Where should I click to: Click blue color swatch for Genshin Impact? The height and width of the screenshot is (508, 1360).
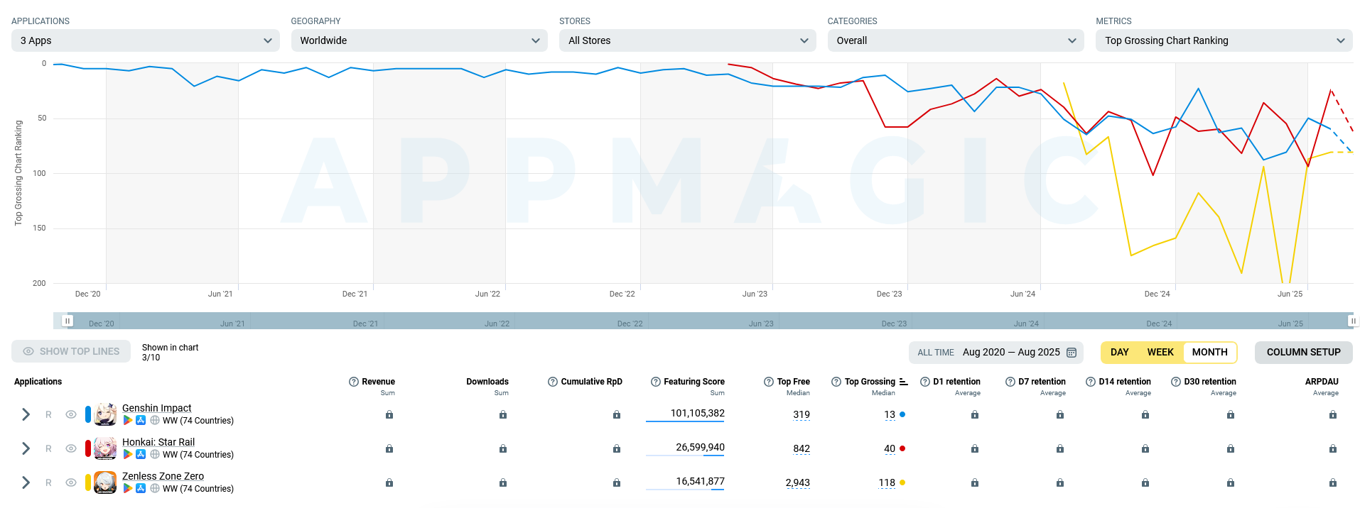click(x=88, y=414)
